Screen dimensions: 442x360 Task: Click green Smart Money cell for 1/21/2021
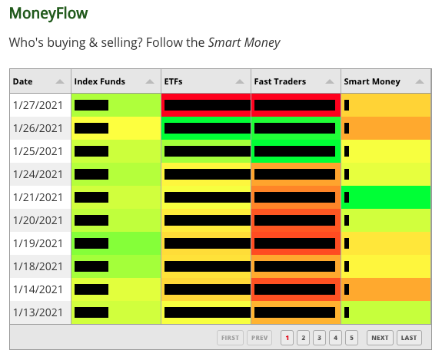(x=386, y=197)
